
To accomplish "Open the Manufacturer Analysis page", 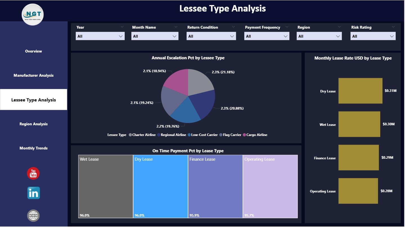I will 33,75.
